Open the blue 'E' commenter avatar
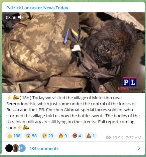Viewport: 146px width, 157px height. click(x=22, y=148)
